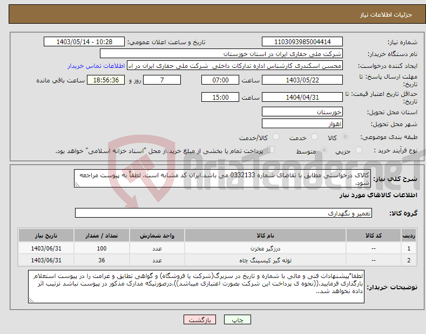This screenshot has width=426, height=334.
Task: Click the request creator field محسن اسکندری
Action: [235, 66]
